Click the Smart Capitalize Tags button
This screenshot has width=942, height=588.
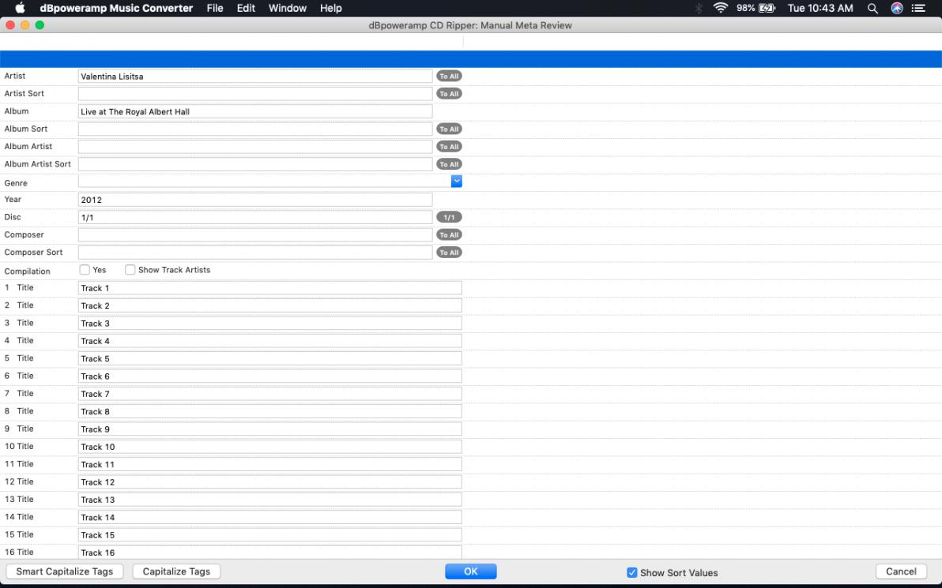[65, 571]
